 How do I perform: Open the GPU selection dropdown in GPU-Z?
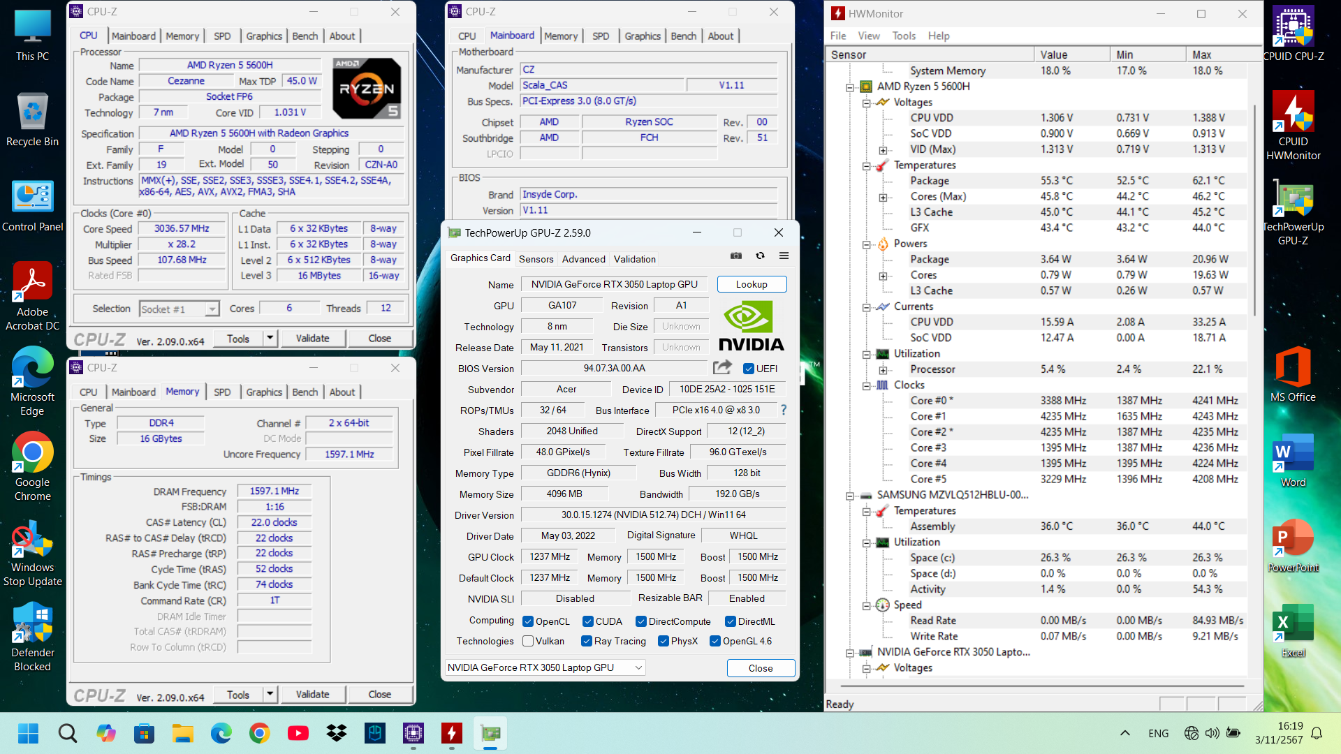coord(545,667)
